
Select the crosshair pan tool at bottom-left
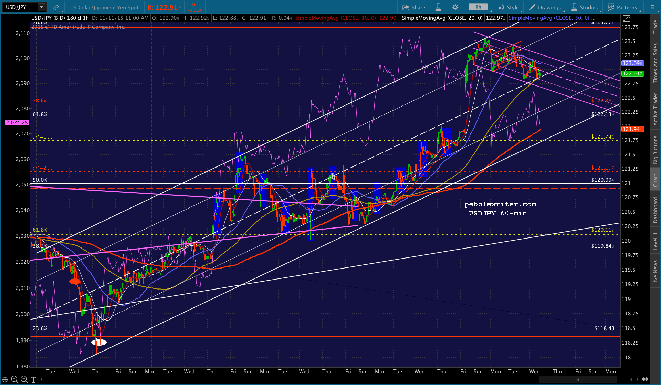pos(5,379)
